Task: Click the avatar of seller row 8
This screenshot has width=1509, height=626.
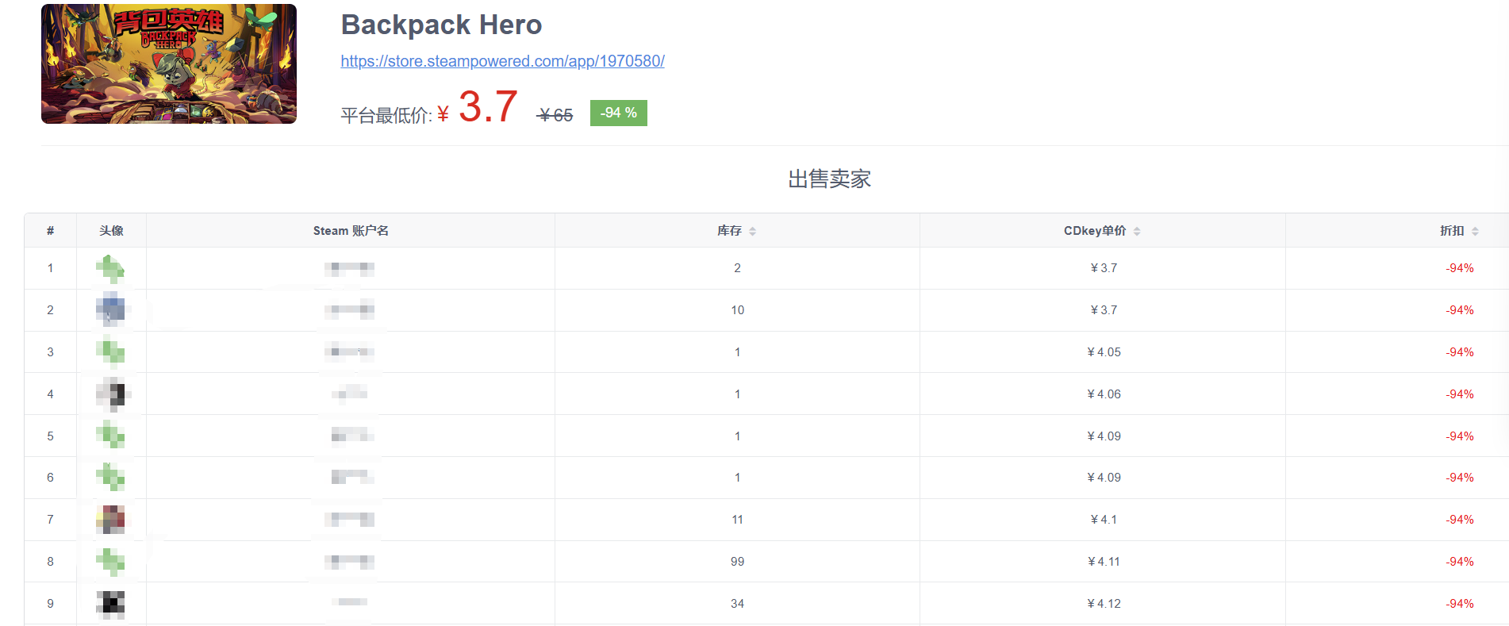Action: (111, 562)
